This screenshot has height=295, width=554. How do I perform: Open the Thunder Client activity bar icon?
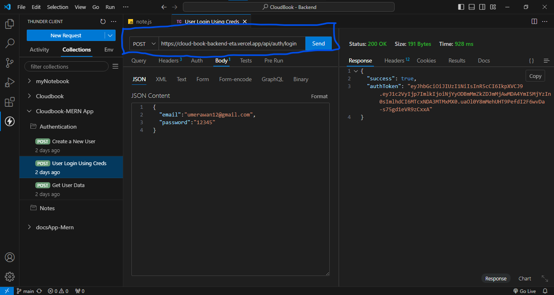[10, 121]
